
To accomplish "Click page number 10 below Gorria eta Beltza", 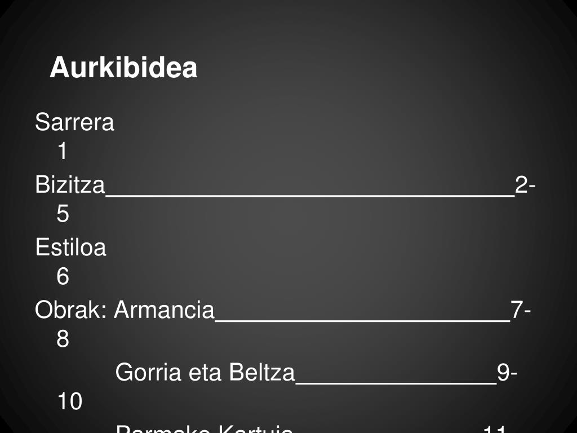I will (x=70, y=401).
